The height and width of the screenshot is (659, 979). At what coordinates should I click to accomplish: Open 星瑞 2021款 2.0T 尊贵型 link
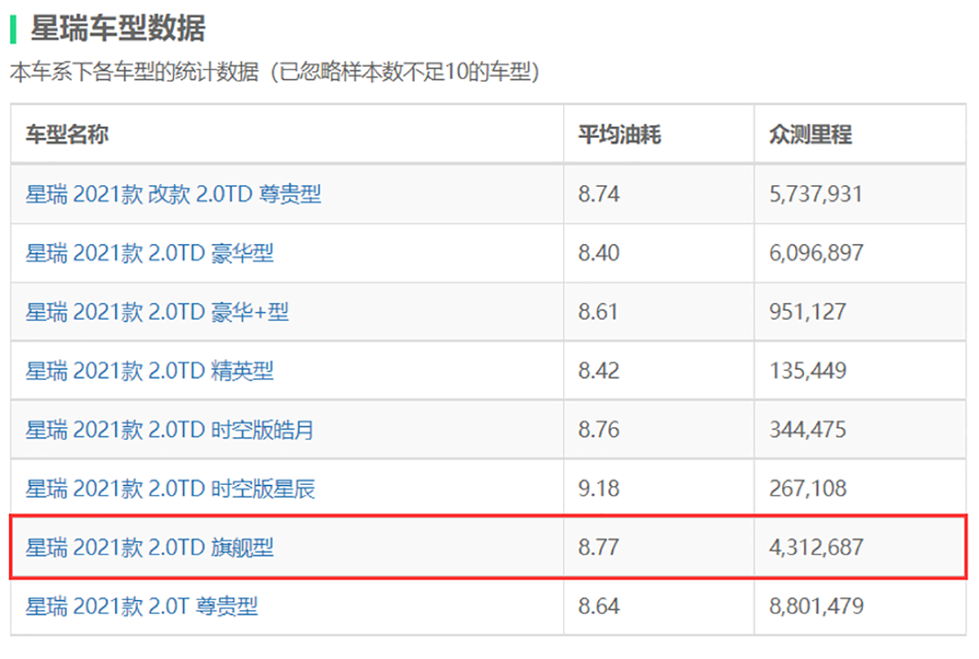coord(141,606)
